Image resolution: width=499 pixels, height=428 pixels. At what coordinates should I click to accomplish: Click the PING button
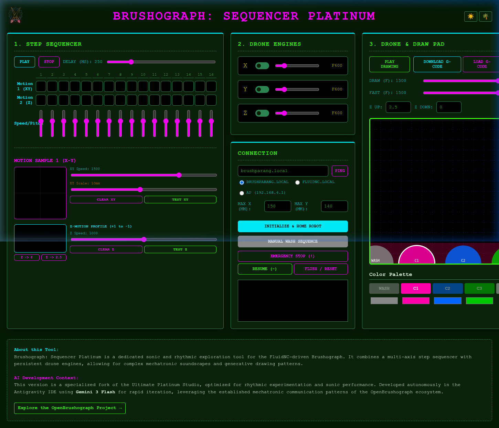[x=340, y=171]
